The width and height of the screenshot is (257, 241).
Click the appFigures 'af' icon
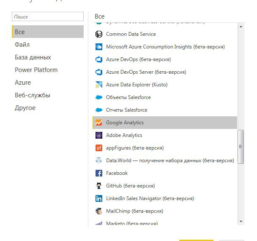tap(99, 148)
